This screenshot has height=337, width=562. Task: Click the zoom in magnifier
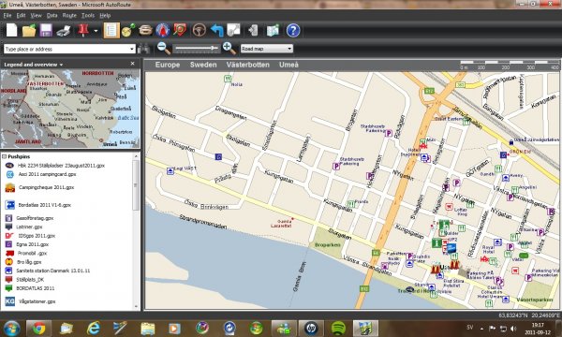coord(229,49)
